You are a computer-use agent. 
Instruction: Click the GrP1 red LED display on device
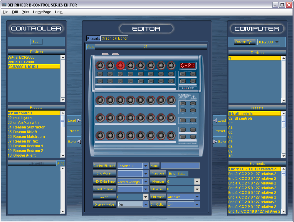click(188, 65)
